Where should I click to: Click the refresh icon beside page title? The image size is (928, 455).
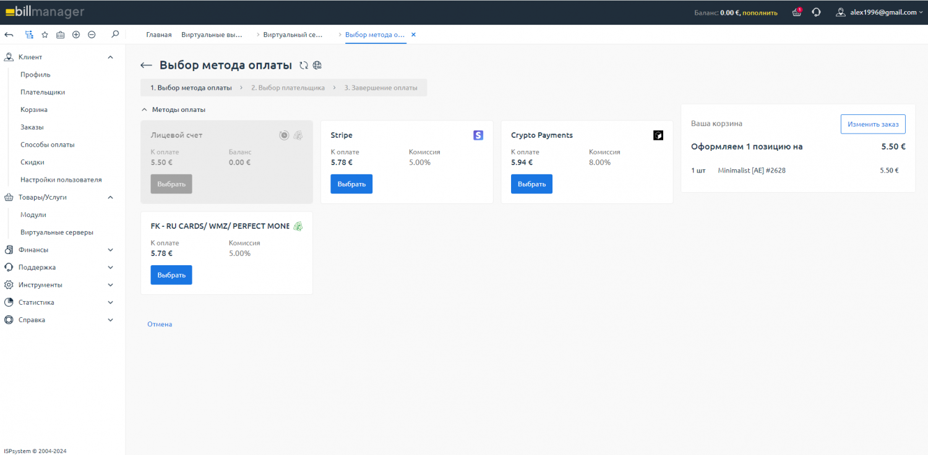(x=303, y=66)
